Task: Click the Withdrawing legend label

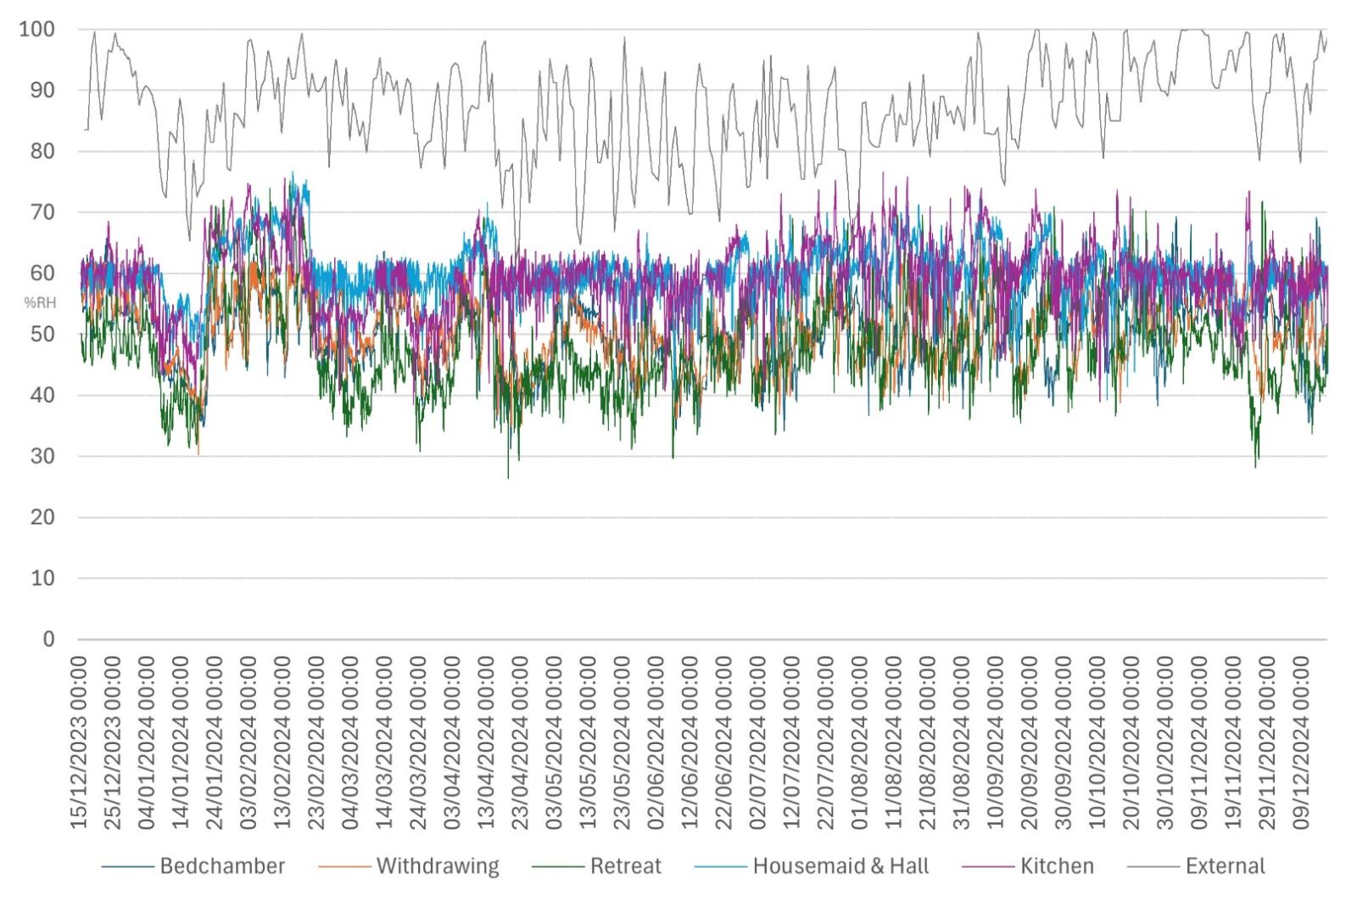Action: pos(438,866)
